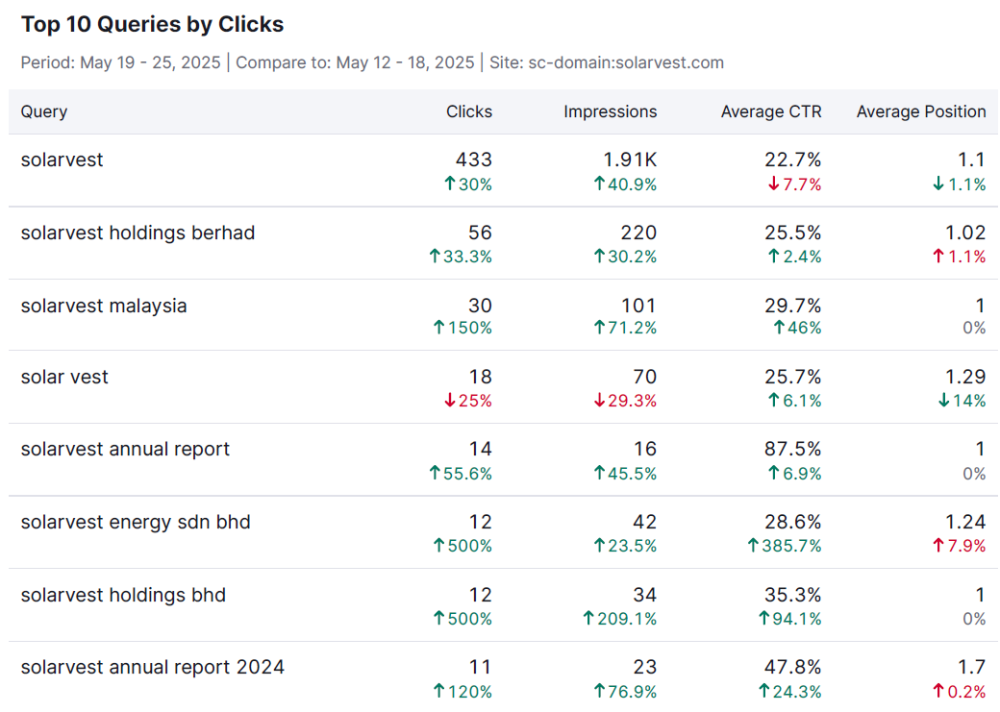Click the 101 impressions value
Screen dimensions: 1000x712
coord(638,306)
